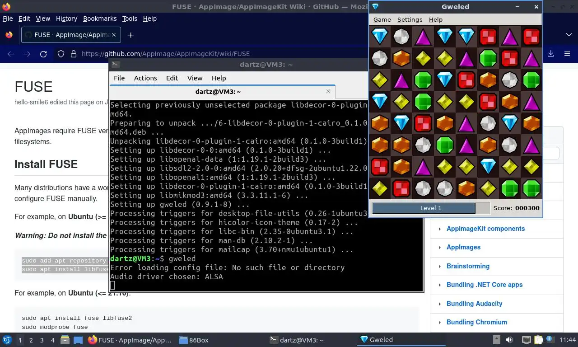Reload the Firefox page
The image size is (578, 347).
pyautogui.click(x=43, y=54)
